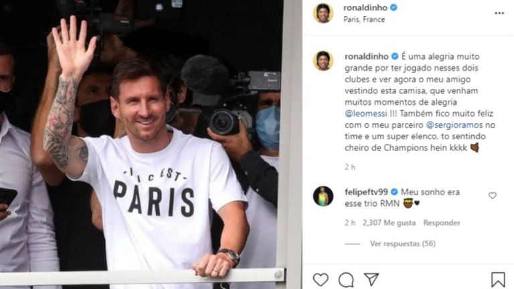Click ronaldinho username in the caption
This screenshot has width=514, height=289.
[367, 56]
